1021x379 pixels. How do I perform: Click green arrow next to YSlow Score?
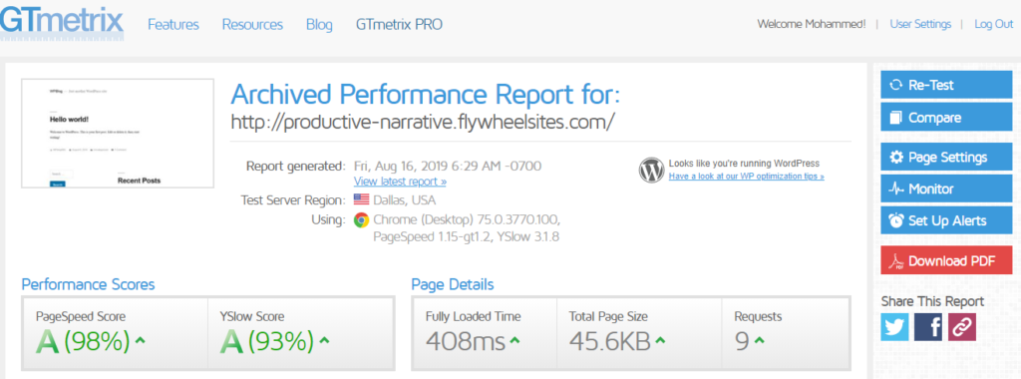pos(324,340)
